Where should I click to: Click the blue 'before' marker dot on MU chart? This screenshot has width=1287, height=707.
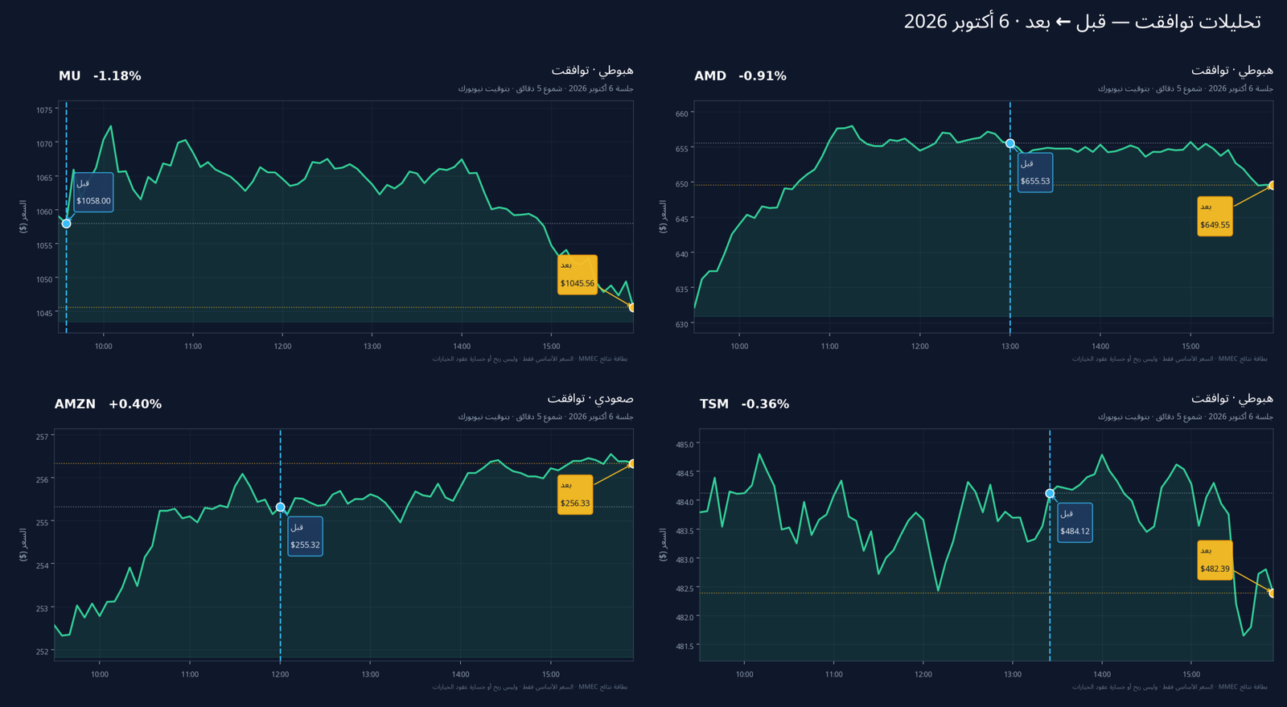(x=67, y=224)
